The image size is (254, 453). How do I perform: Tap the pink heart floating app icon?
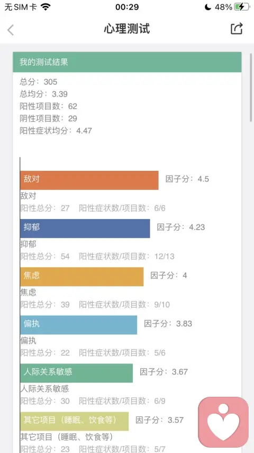[x=223, y=422]
